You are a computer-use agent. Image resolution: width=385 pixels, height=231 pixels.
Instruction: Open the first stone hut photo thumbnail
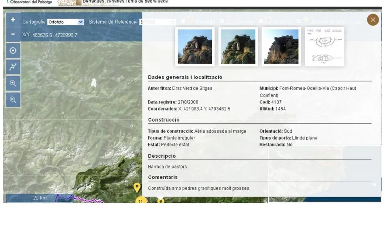click(195, 47)
